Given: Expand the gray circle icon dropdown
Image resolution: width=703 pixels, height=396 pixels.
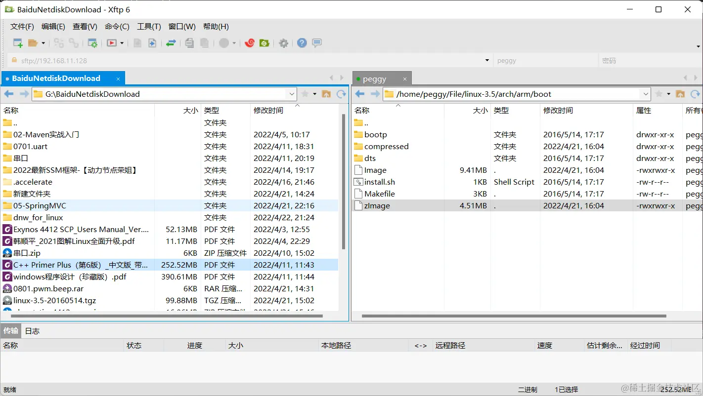Looking at the screenshot, I should [234, 43].
